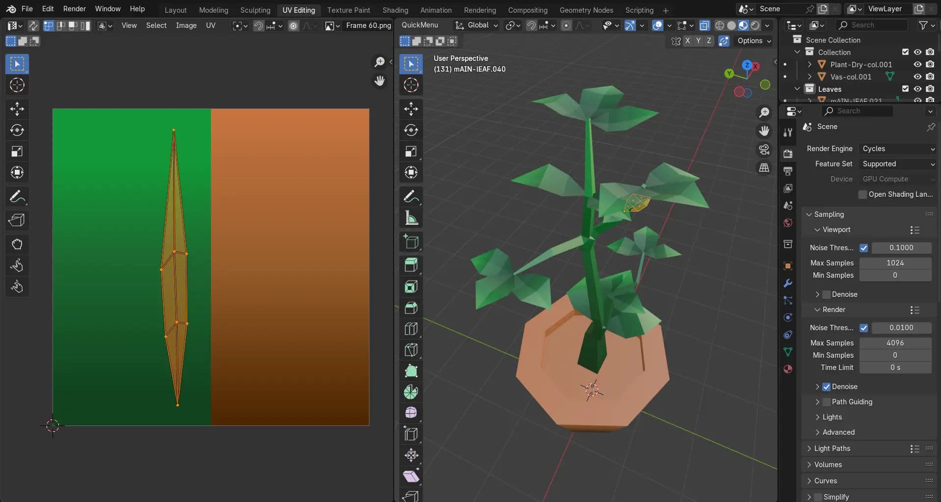
Task: Open the Render Engine dropdown
Action: [897, 149]
